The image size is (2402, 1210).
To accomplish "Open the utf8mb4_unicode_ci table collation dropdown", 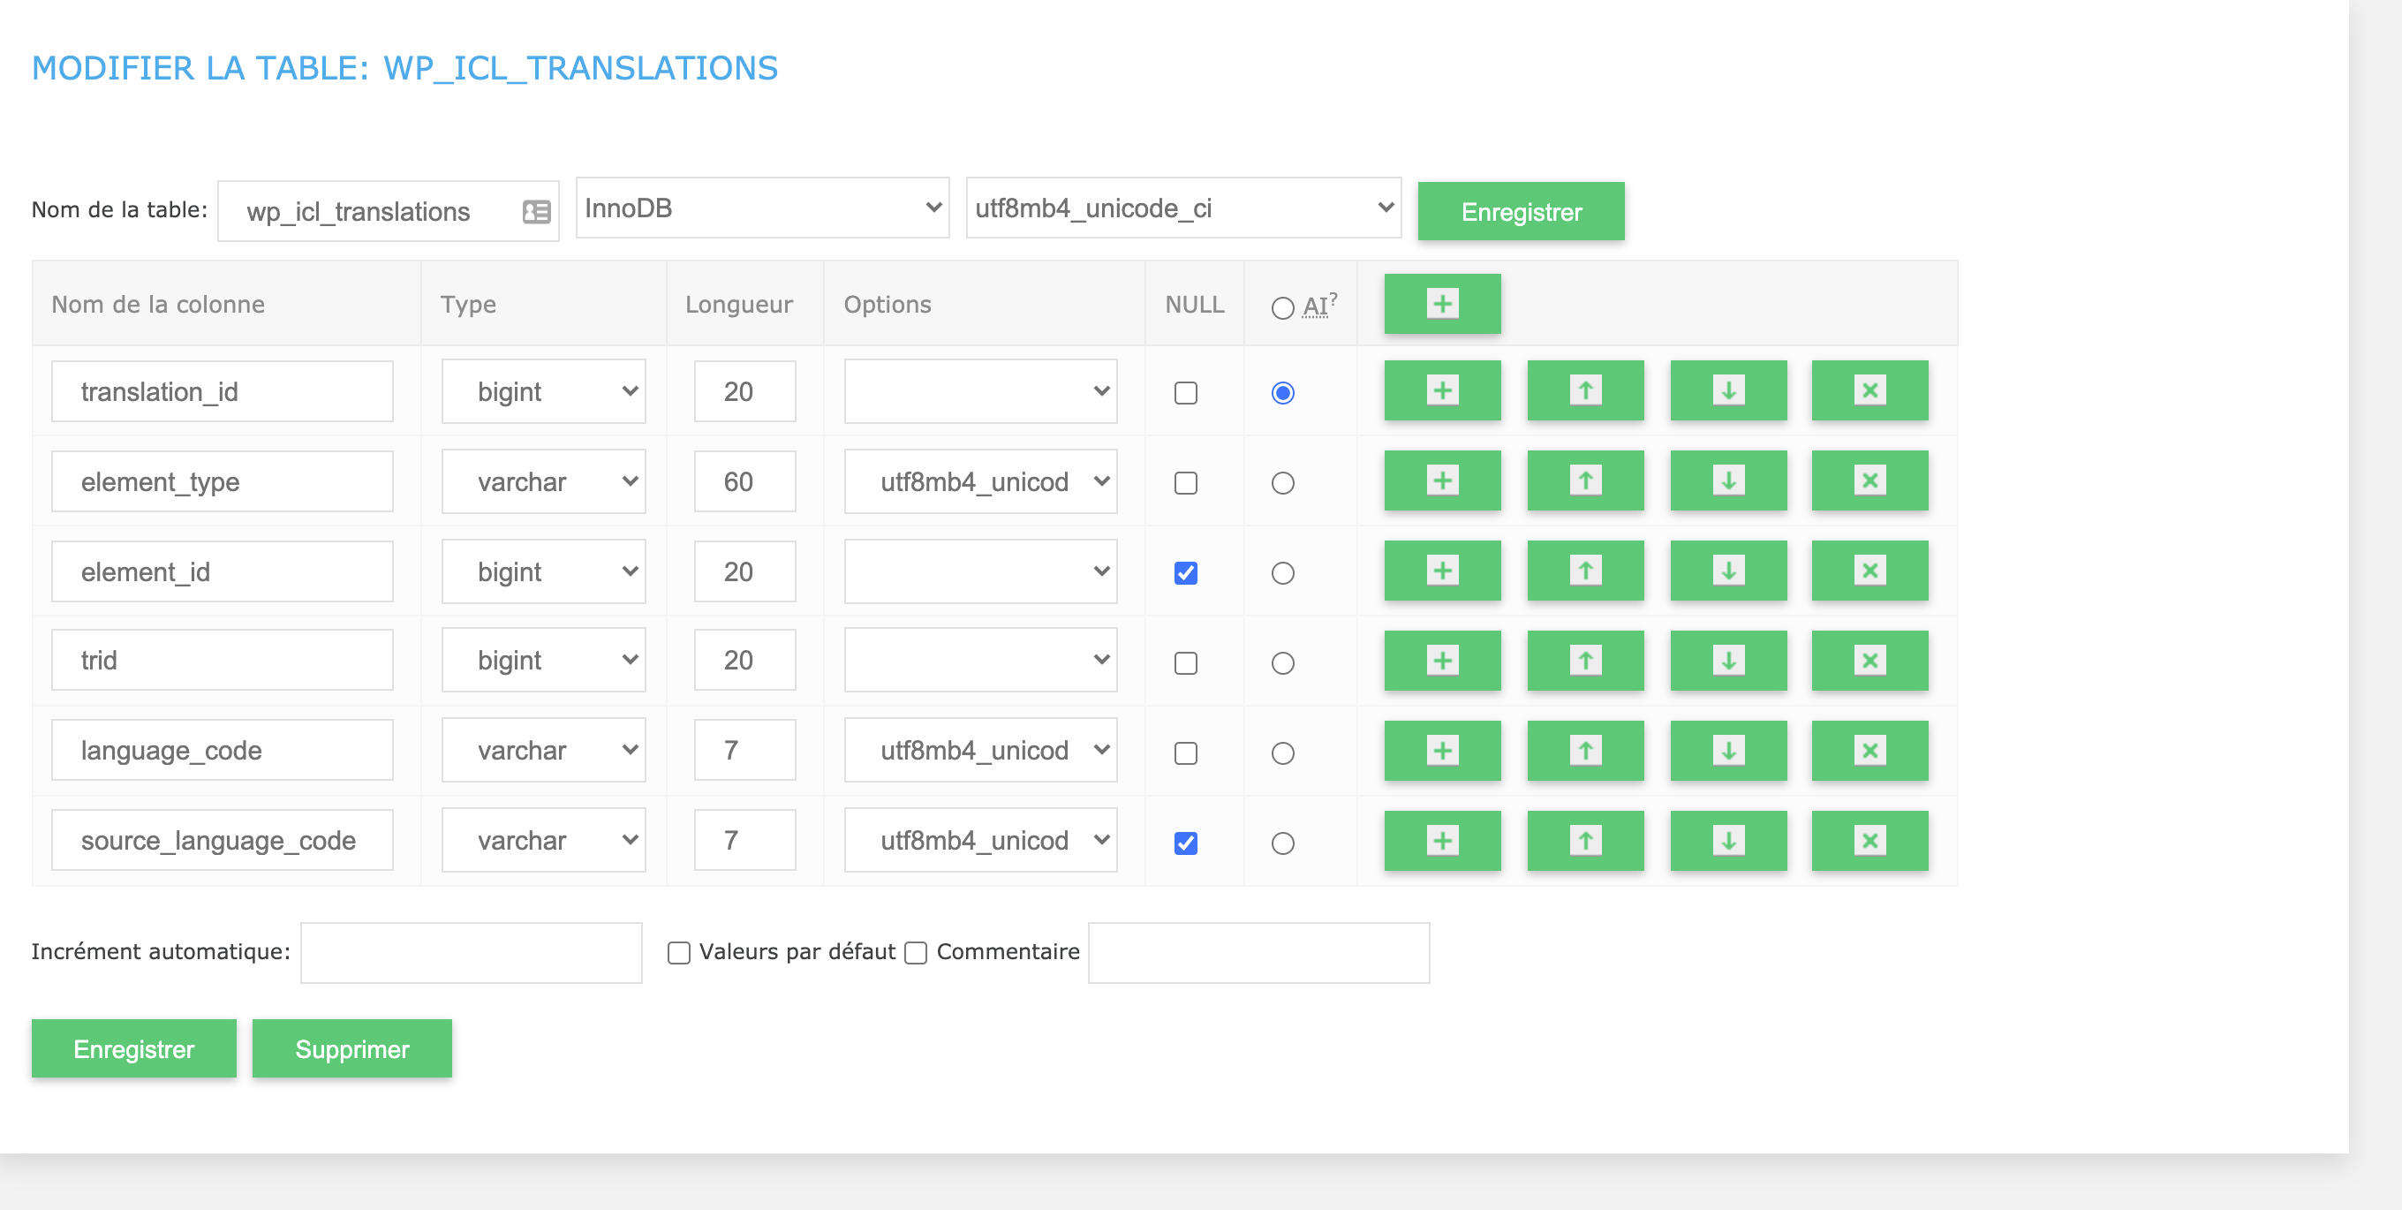I will point(1183,208).
